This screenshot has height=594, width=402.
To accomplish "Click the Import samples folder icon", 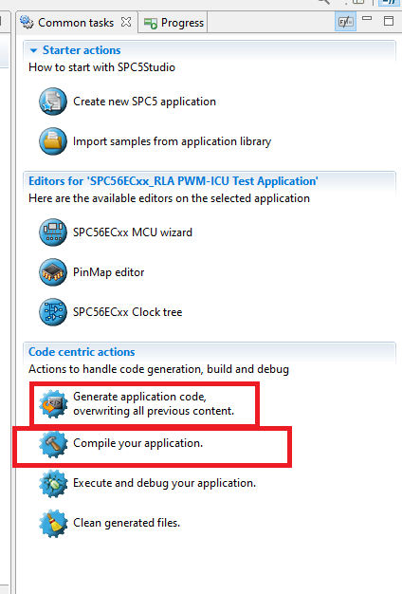I will tap(53, 141).
